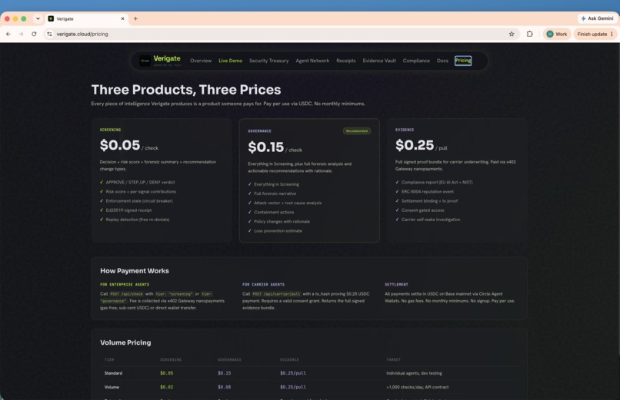Screen dimensions: 620x400
Task: Click the Verigate logo in navbar
Action: click(161, 61)
